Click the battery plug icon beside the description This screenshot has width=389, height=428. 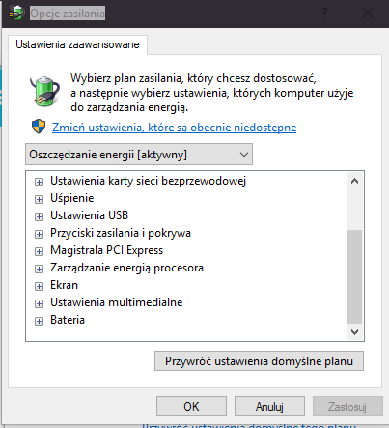click(x=45, y=91)
